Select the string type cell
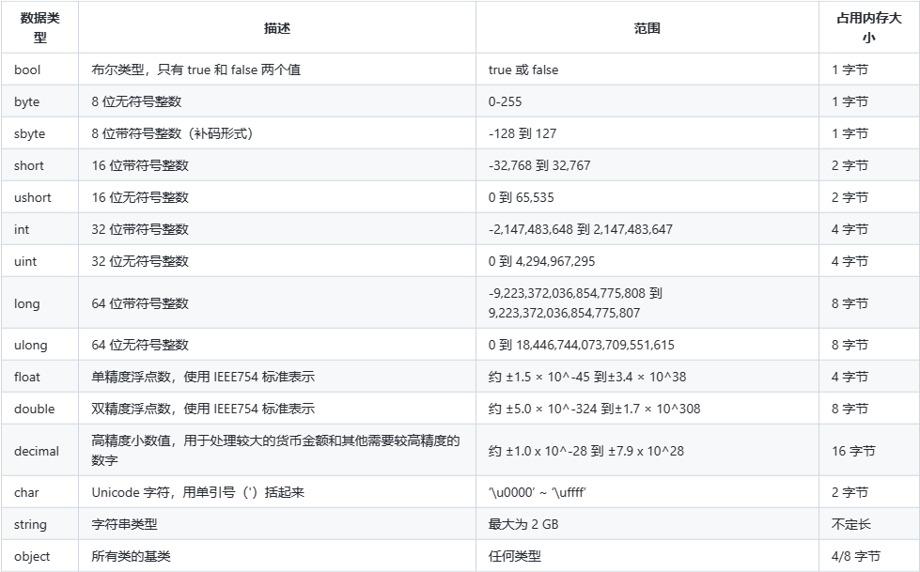 click(x=39, y=524)
